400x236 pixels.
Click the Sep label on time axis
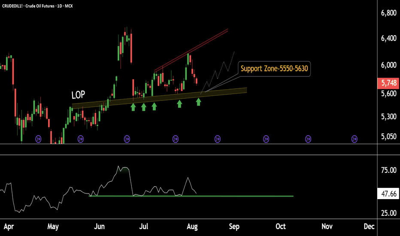234,227
